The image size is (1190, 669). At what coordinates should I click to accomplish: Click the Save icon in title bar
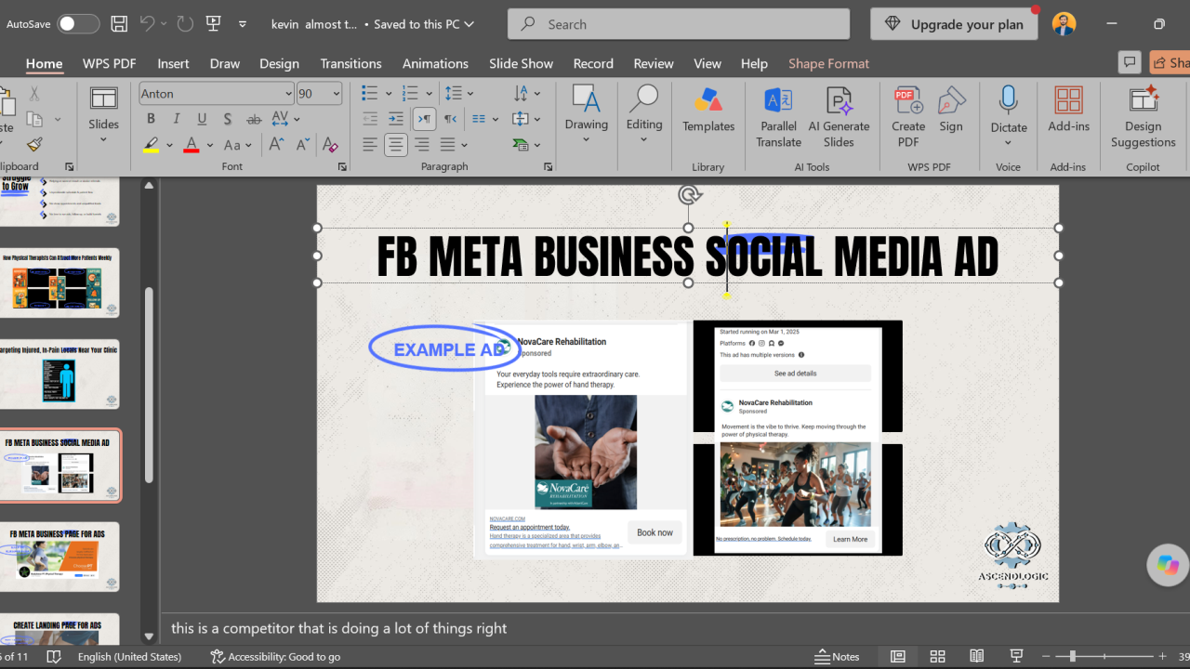pyautogui.click(x=119, y=24)
